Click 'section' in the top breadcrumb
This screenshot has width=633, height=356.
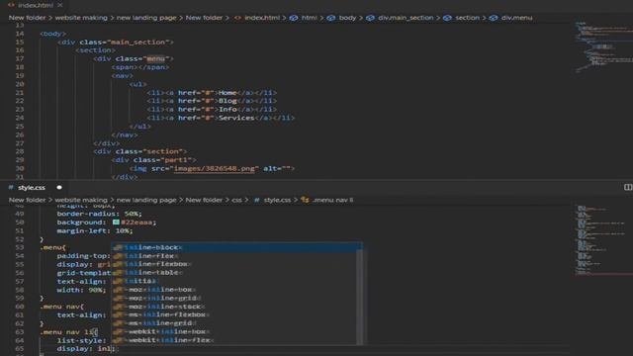pos(467,18)
